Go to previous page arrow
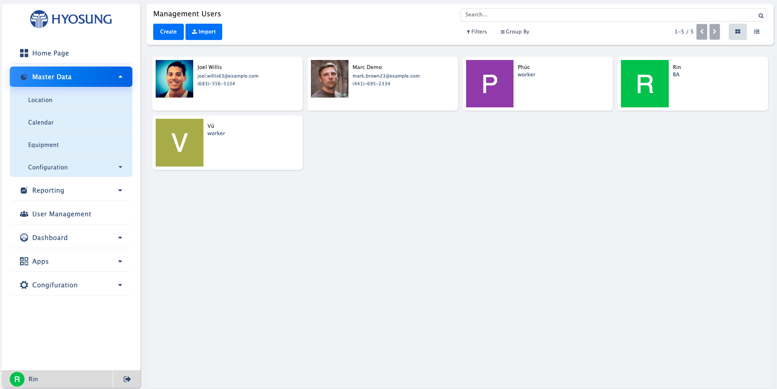The height and width of the screenshot is (389, 777). coord(702,32)
